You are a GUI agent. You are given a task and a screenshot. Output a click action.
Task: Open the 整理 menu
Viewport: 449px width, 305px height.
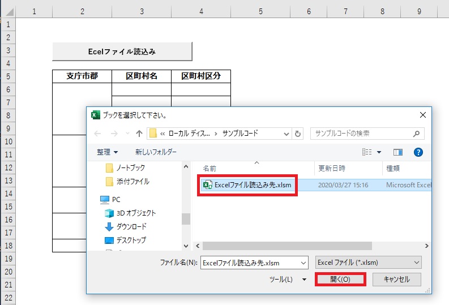[x=108, y=152]
